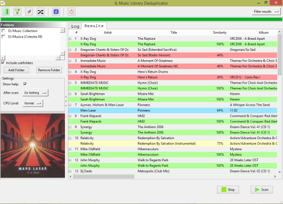This screenshot has width=283, height=204.
Task: Collapse group 2 Gregorian Chants
Action: (70, 50)
